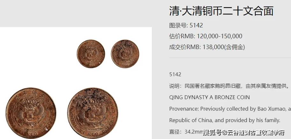Click the horizontal divider below the prices
The image size is (291, 139).
click(x=230, y=58)
